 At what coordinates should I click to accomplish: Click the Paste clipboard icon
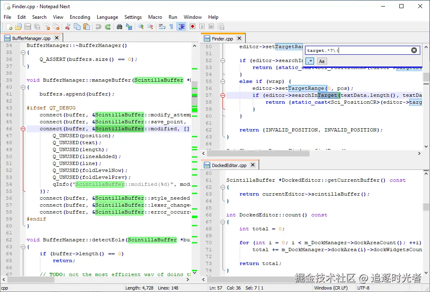pyautogui.click(x=87, y=27)
